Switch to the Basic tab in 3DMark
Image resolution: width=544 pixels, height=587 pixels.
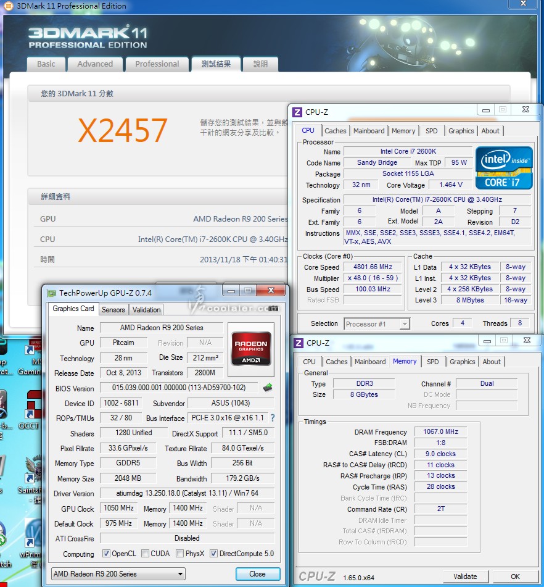point(46,64)
